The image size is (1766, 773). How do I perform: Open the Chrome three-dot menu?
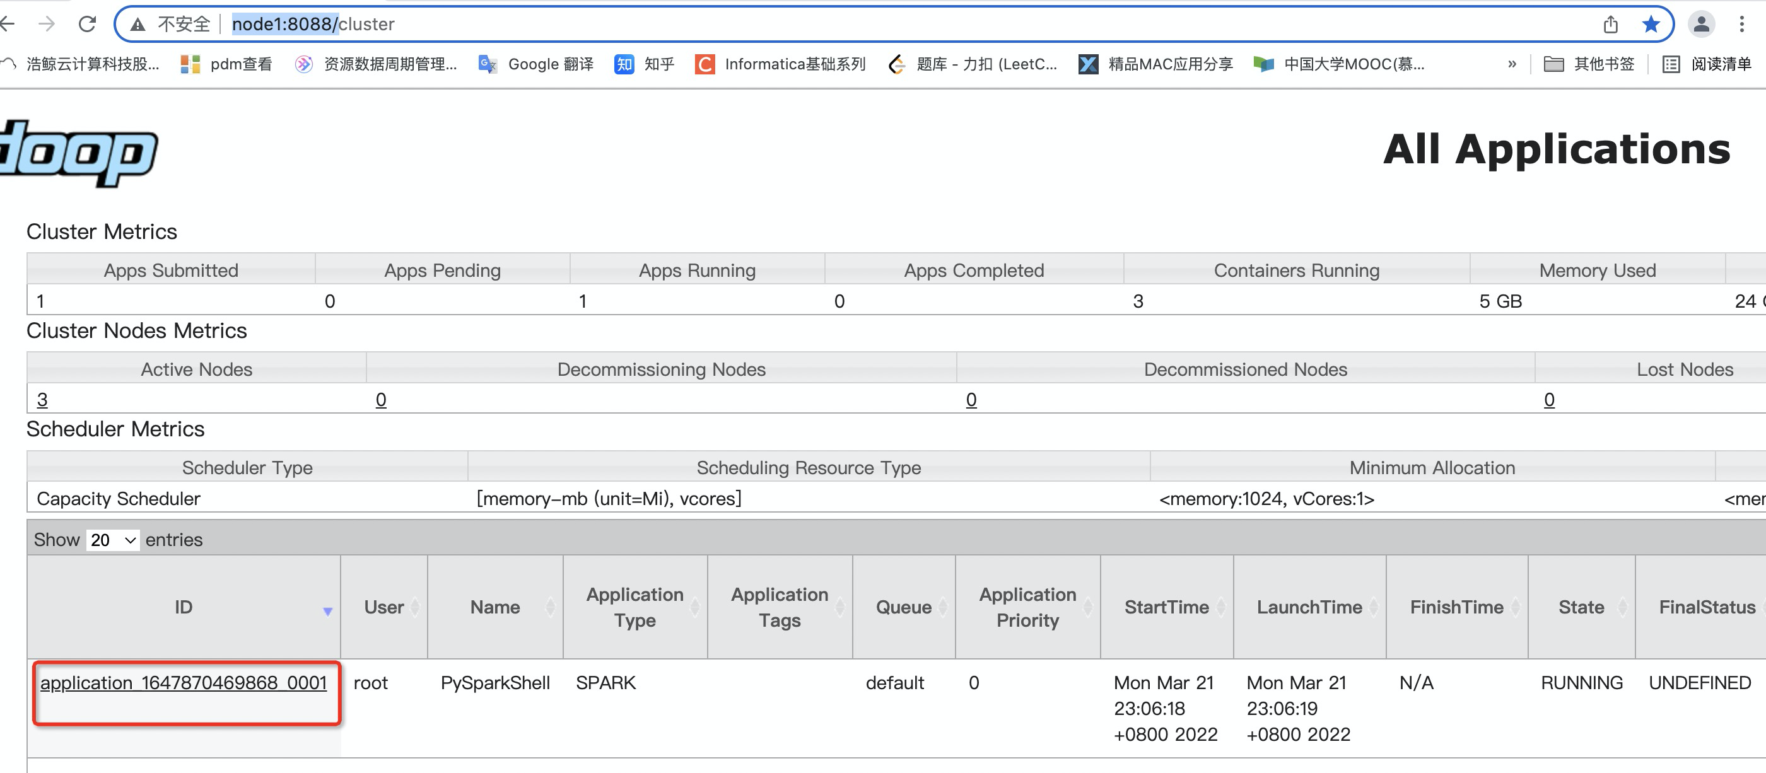(1741, 25)
